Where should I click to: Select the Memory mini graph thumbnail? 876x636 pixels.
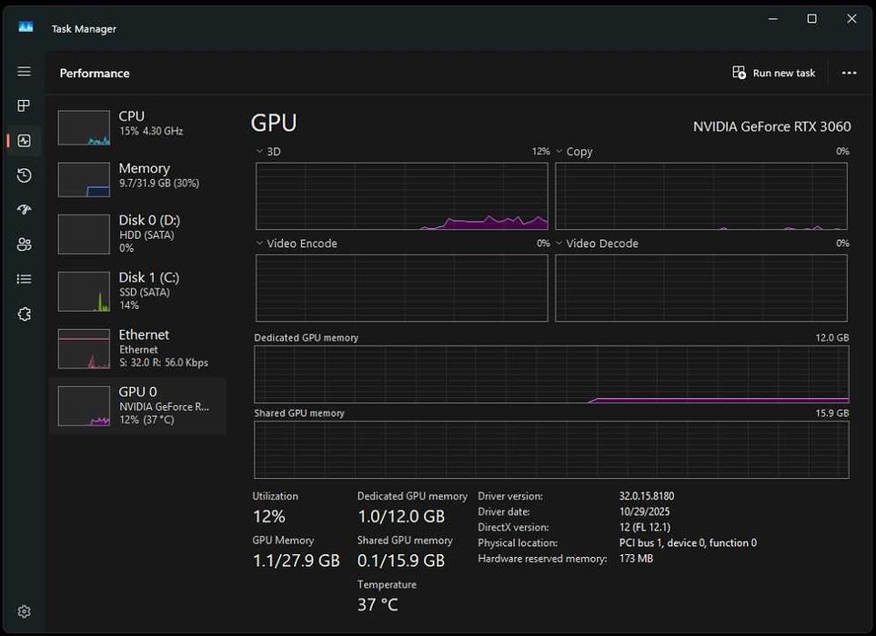tap(84, 180)
